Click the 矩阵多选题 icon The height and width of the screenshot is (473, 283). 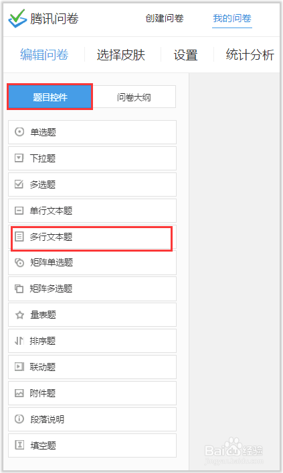coord(19,288)
